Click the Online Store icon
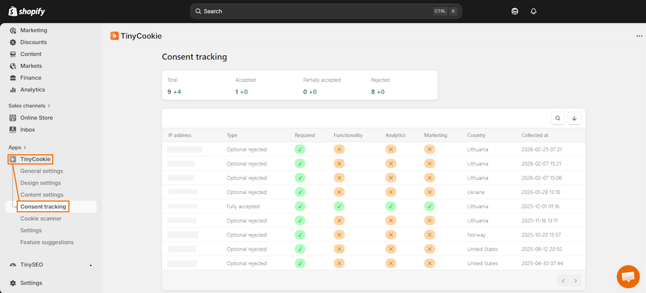Screen dimensions: 646x293 [x=13, y=118]
